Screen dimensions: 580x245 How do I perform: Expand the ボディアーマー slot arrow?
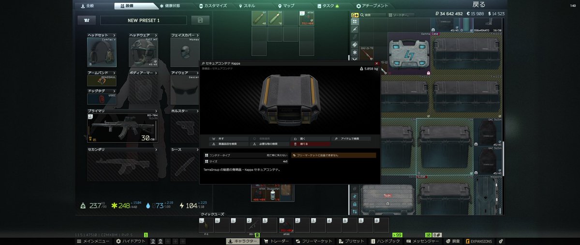(x=156, y=73)
